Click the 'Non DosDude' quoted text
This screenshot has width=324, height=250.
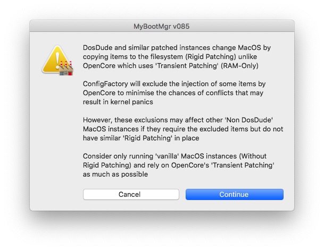click(x=249, y=120)
